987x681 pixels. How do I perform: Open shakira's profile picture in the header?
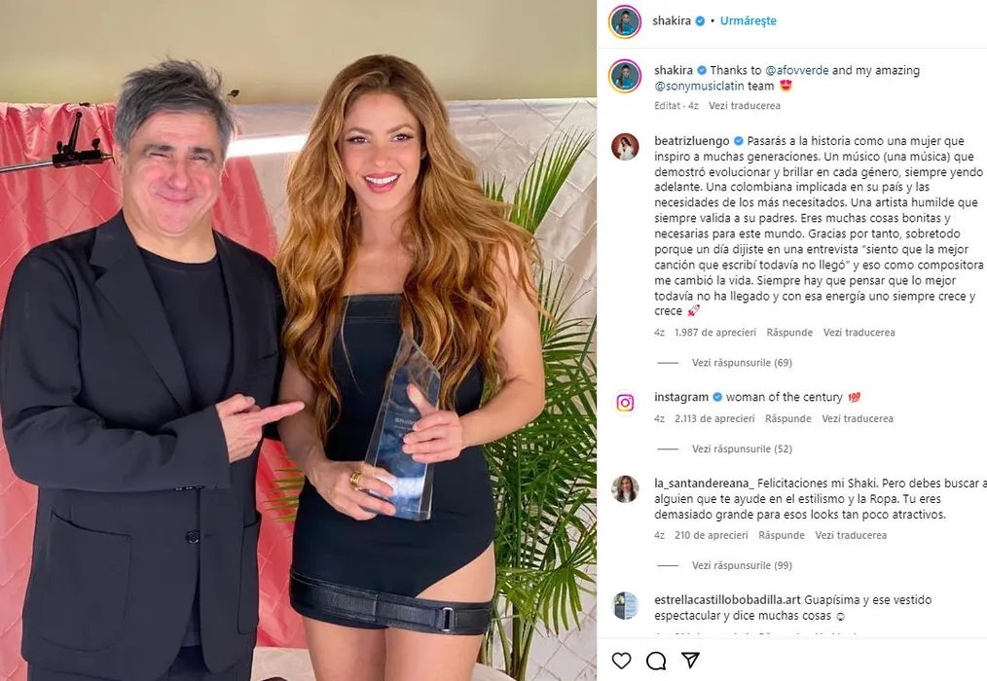tap(625, 21)
